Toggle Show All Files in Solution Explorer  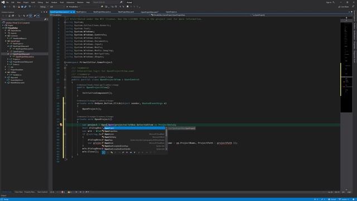[30, 16]
